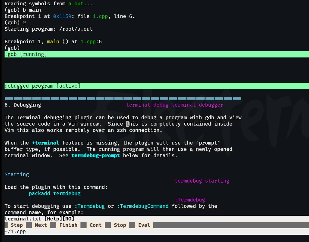The width and height of the screenshot is (309, 242).
Task: Click the empty (gdb) prompt line
Action: (x=12, y=48)
